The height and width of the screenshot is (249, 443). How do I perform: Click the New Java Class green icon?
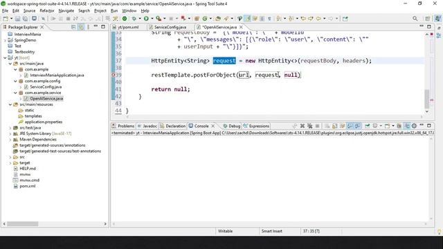(205, 19)
